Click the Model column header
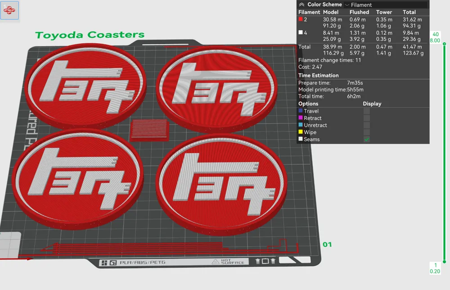Screen dimensions: 450x290 pos(331,12)
